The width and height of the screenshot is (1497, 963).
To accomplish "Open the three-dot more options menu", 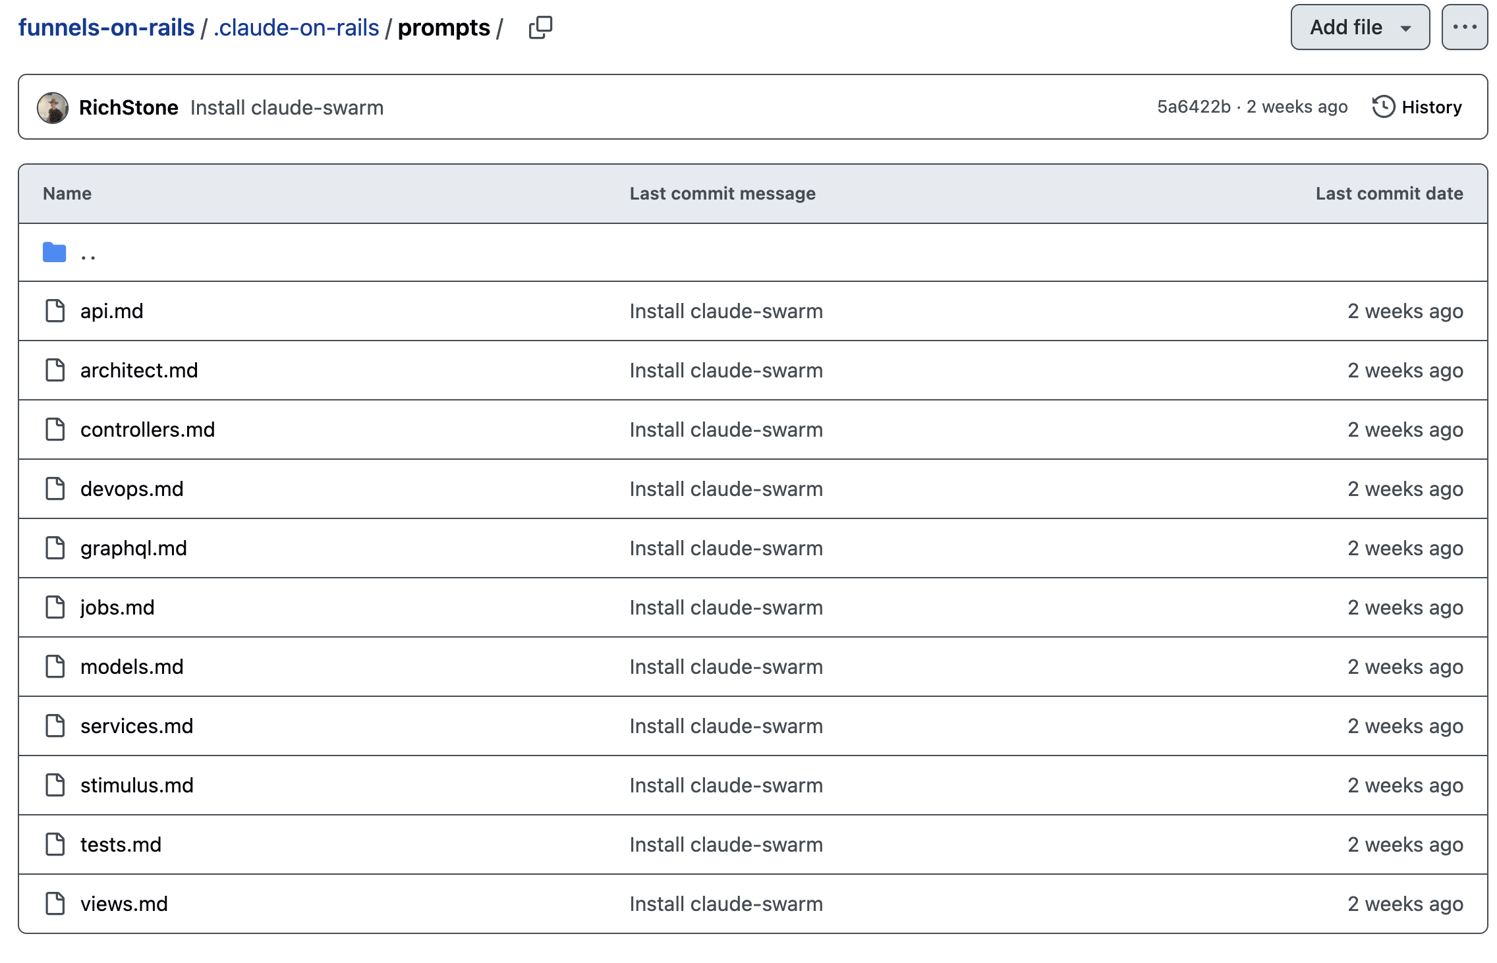I will pos(1464,27).
